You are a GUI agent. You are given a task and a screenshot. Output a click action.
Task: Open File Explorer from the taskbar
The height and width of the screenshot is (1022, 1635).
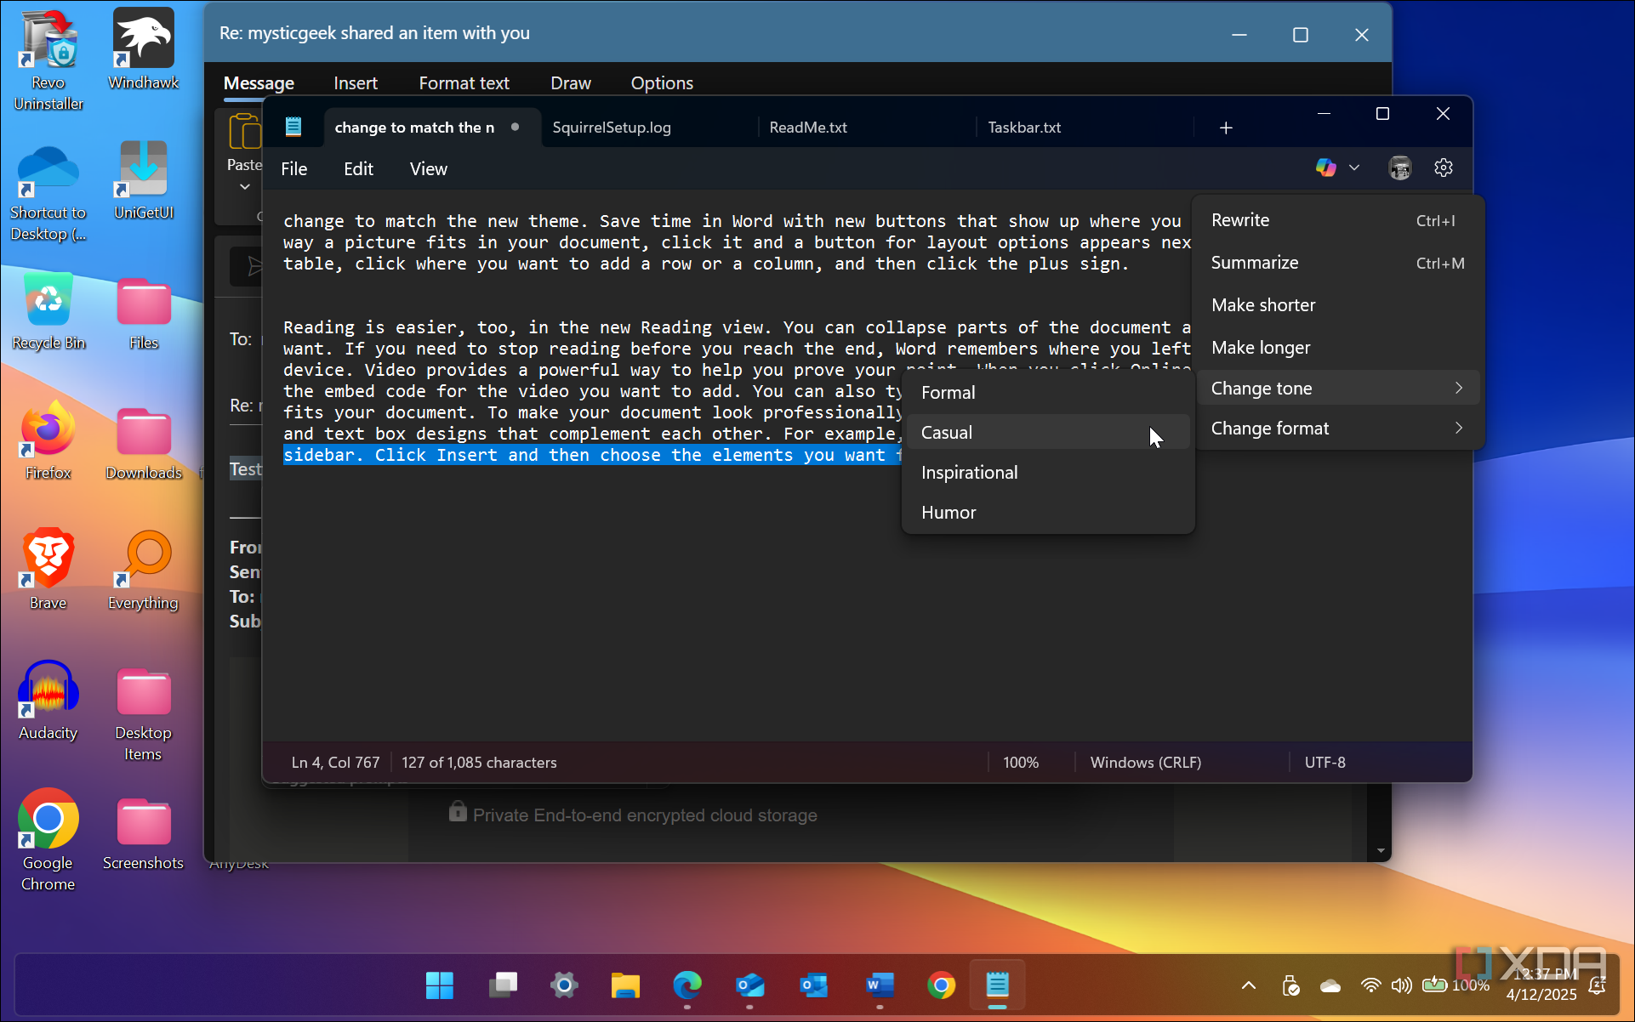pyautogui.click(x=625, y=985)
